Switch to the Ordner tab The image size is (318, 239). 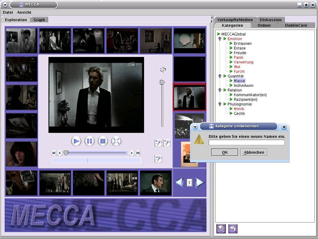coord(264,25)
